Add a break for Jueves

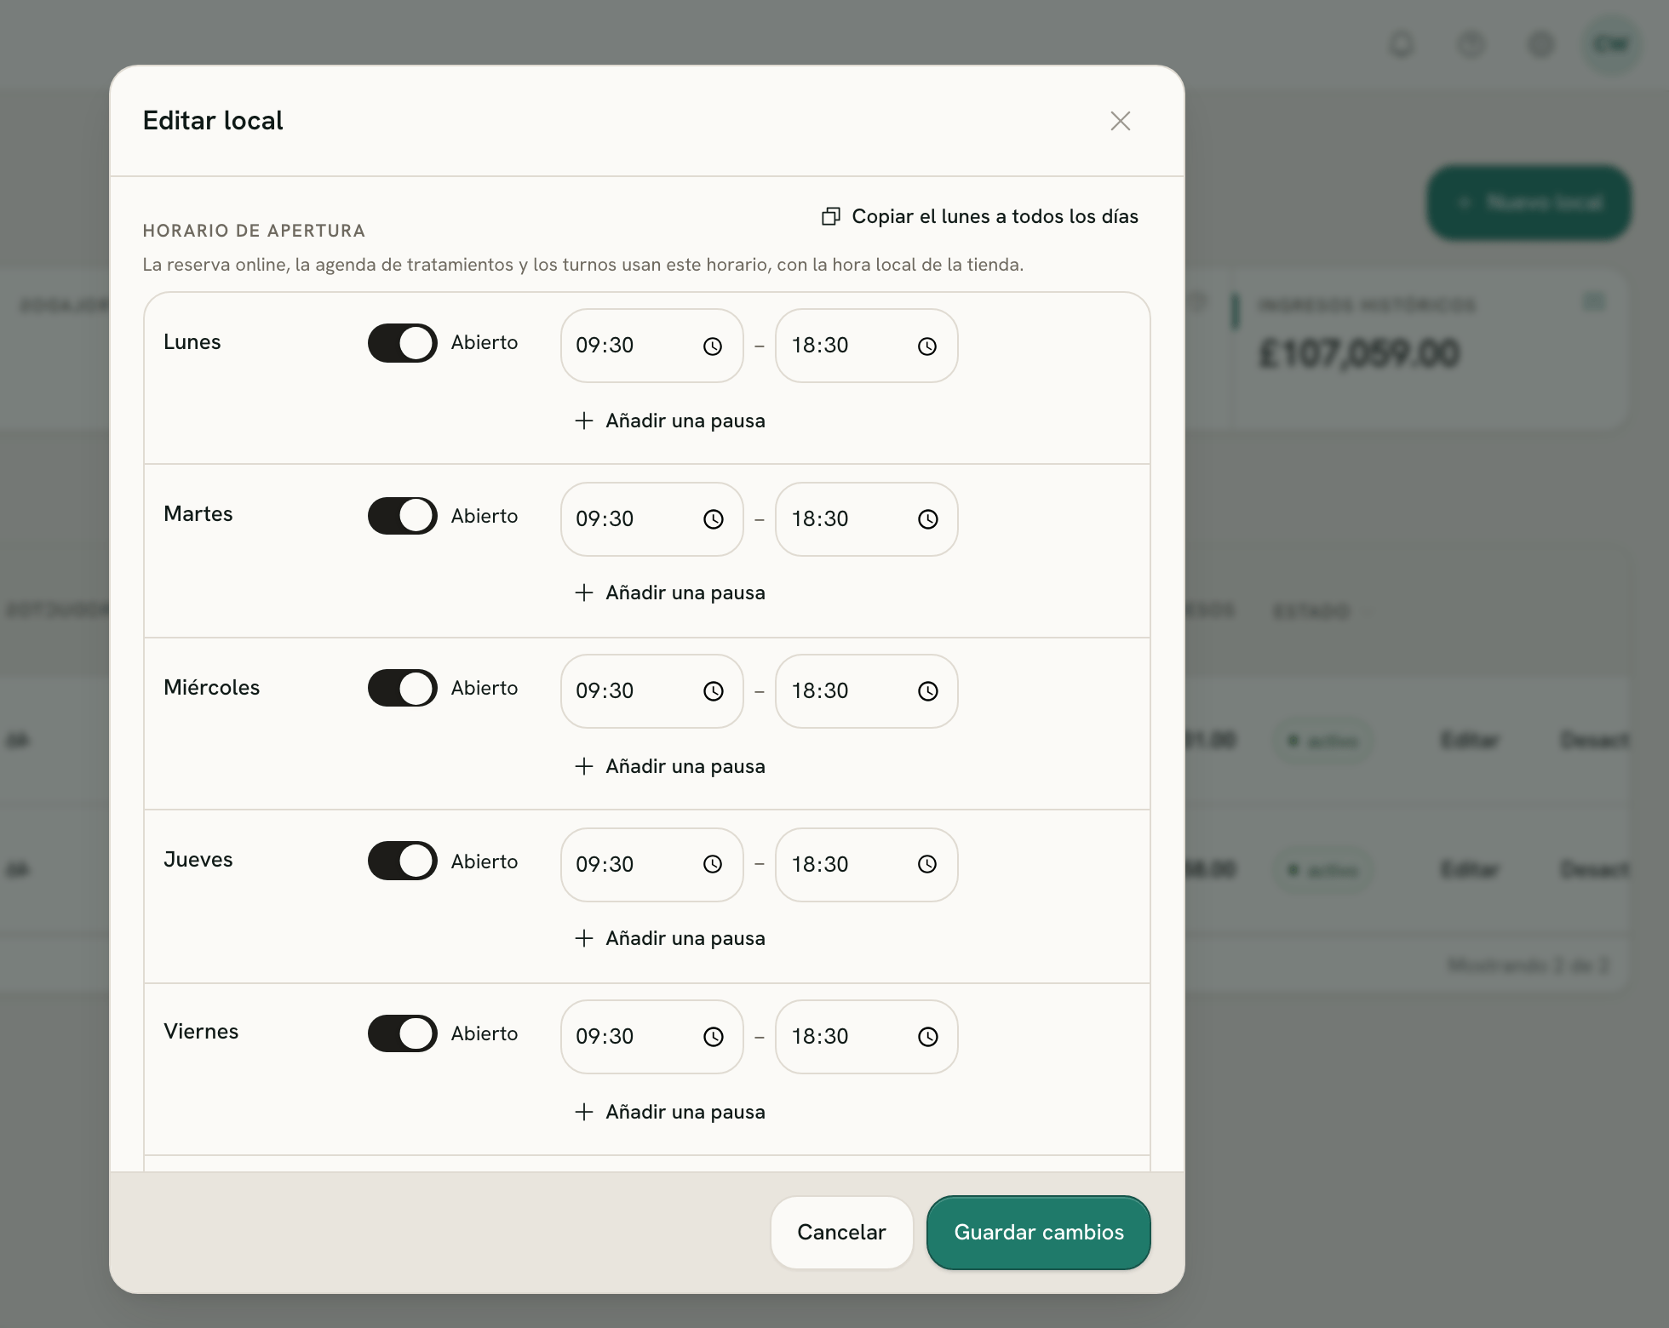point(670,938)
